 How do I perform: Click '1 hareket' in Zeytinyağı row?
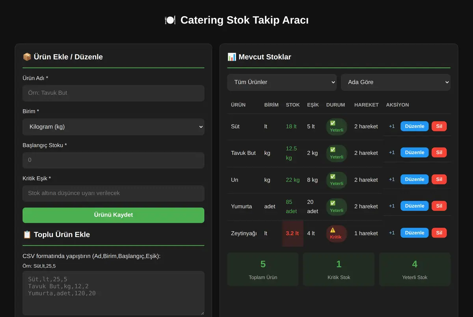(366, 234)
